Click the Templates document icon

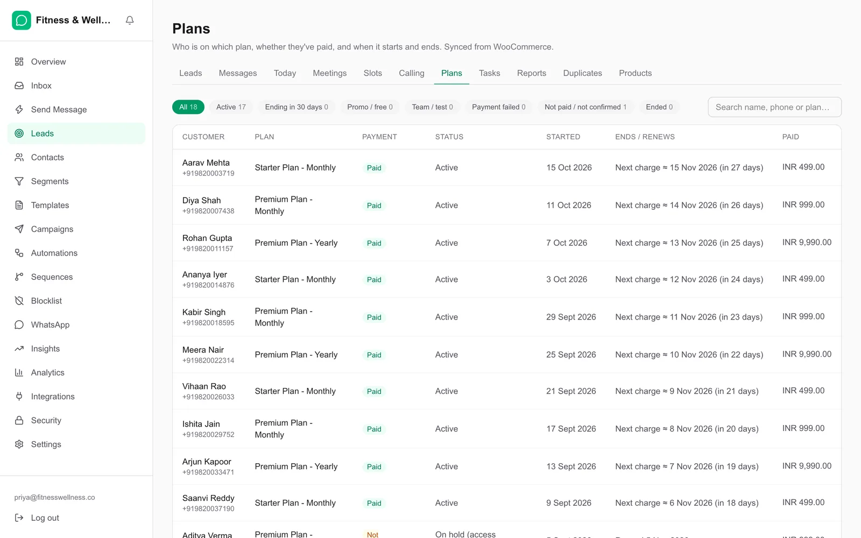(19, 205)
